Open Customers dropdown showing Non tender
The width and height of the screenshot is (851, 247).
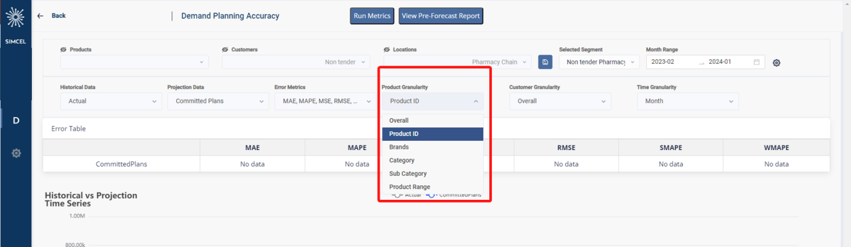[x=296, y=62]
